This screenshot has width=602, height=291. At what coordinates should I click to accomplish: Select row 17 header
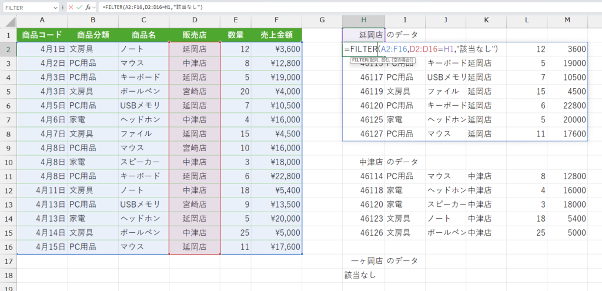[x=8, y=261]
